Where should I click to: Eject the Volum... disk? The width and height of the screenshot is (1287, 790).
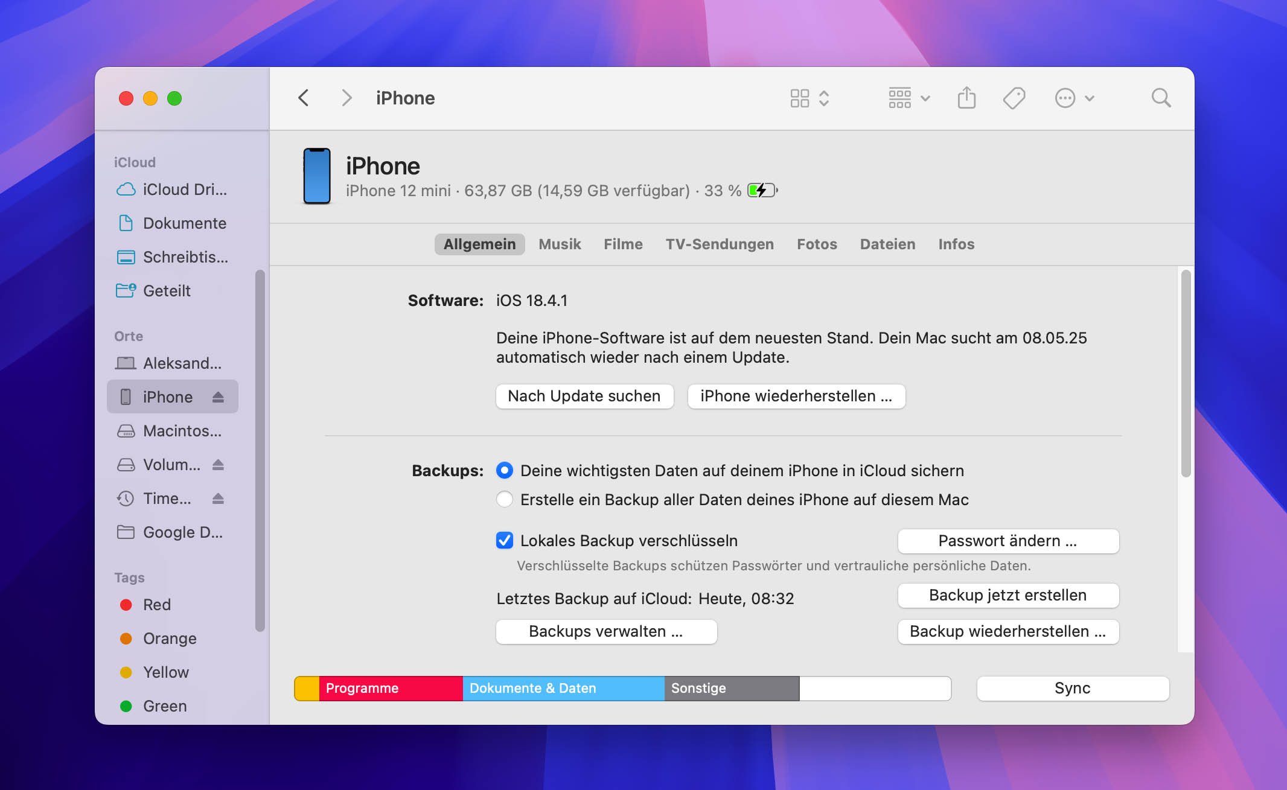pos(218,464)
